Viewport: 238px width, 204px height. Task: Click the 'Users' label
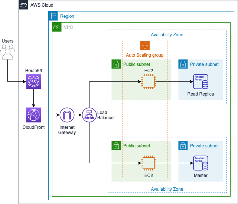(7, 41)
